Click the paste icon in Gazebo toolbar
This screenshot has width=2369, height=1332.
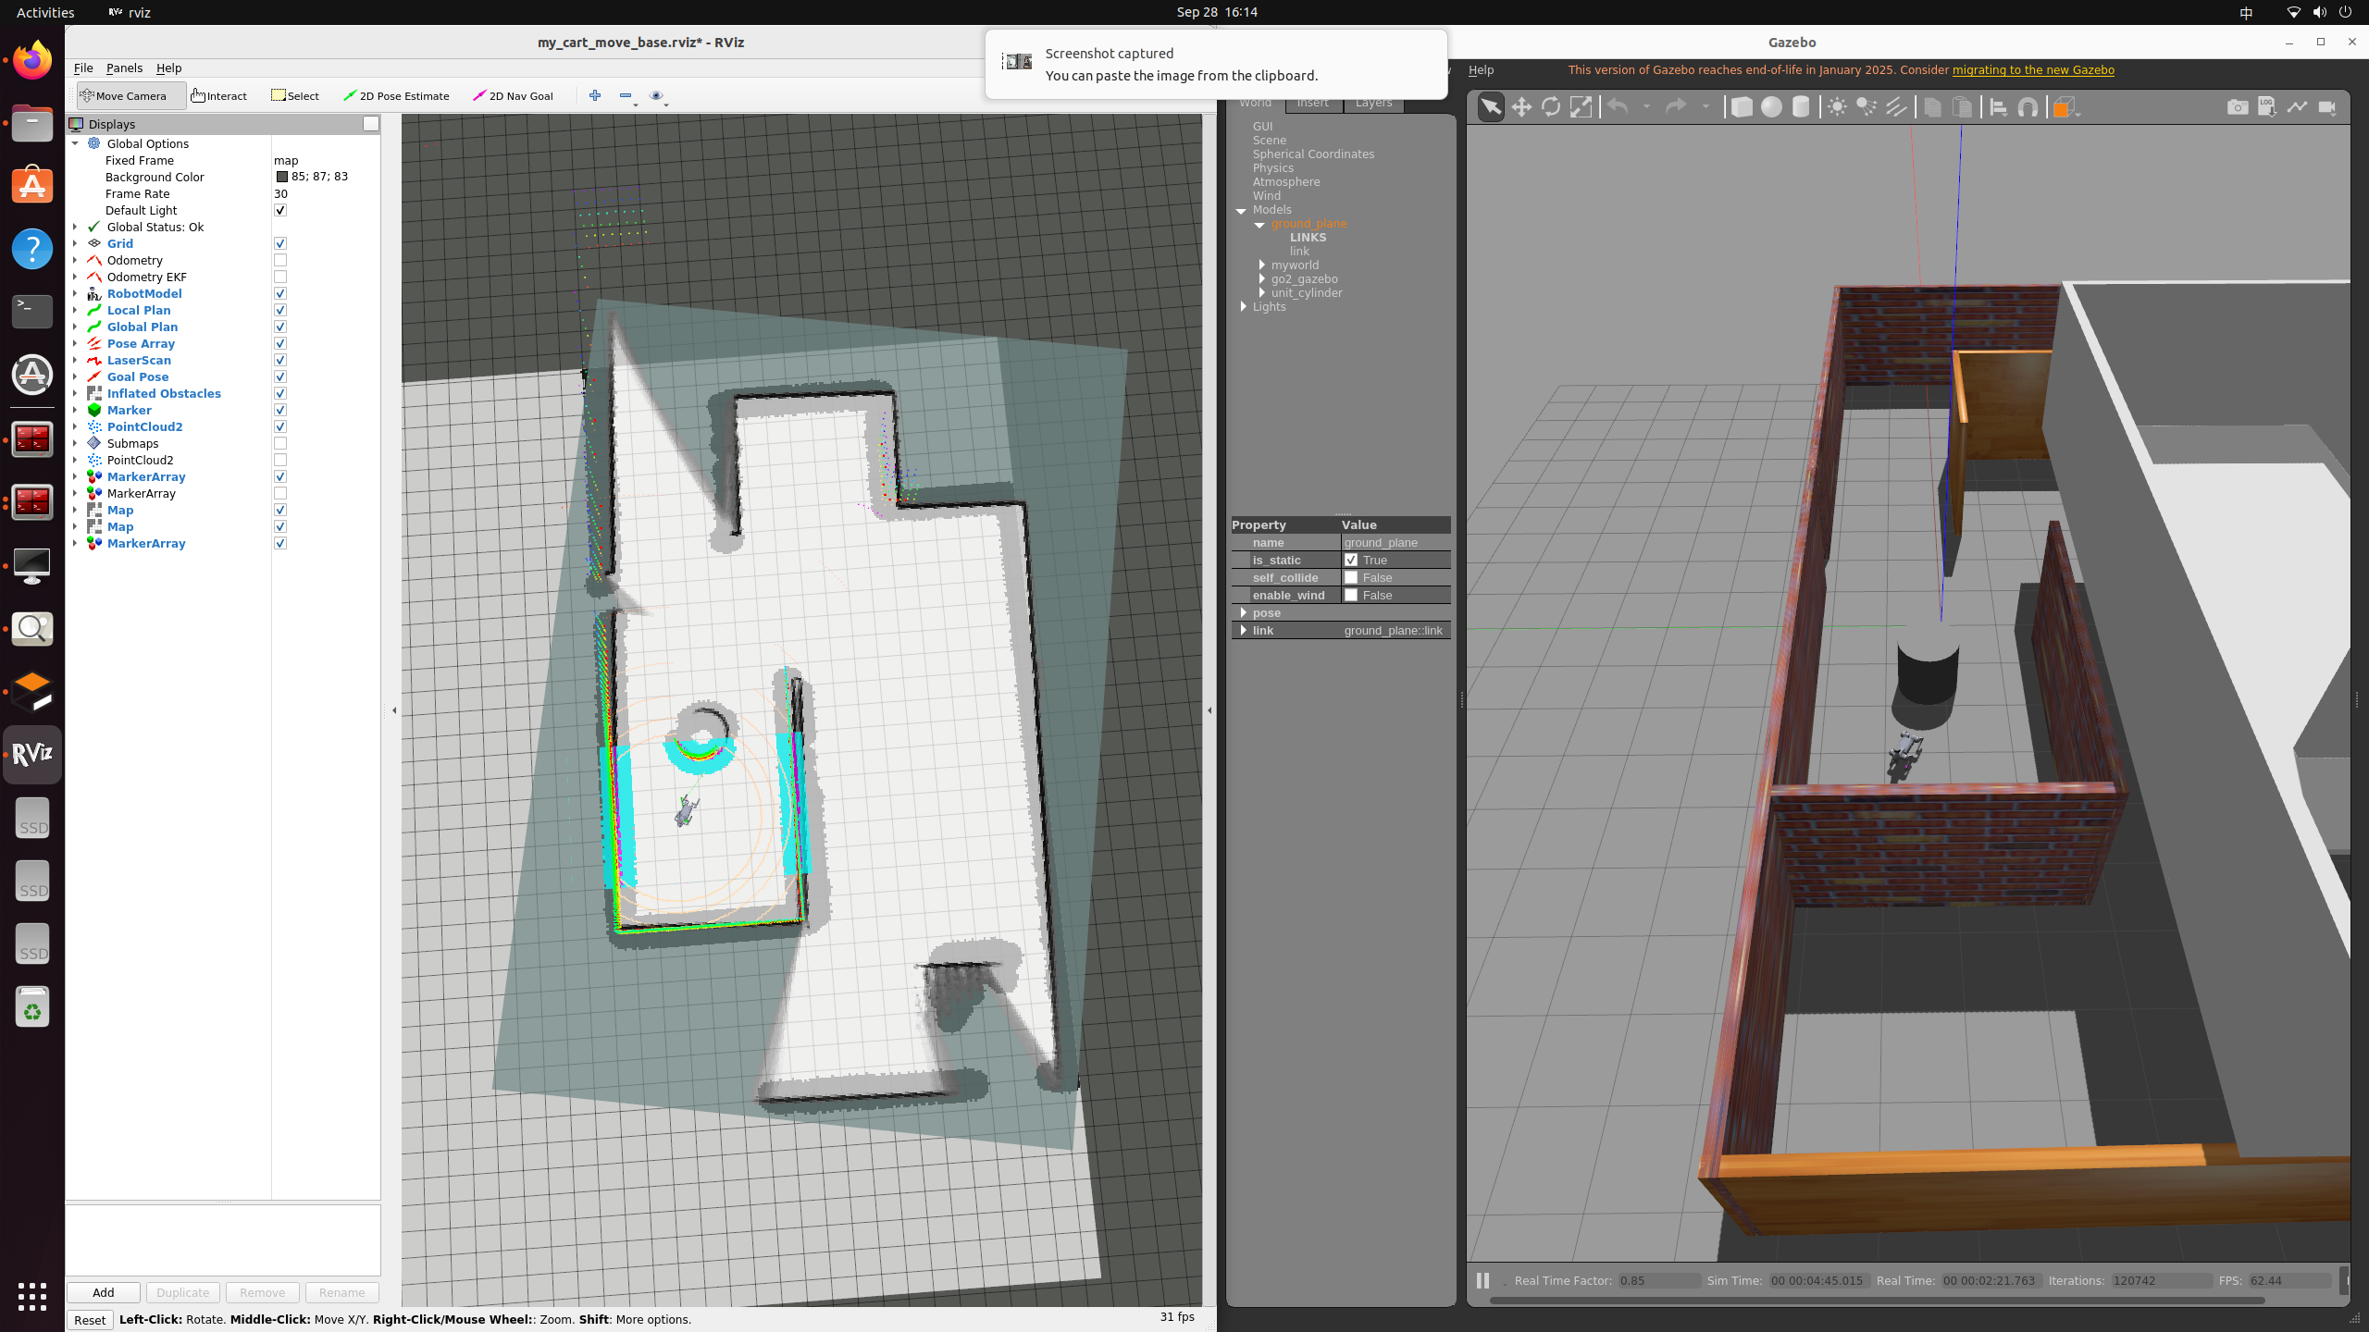tap(1962, 107)
